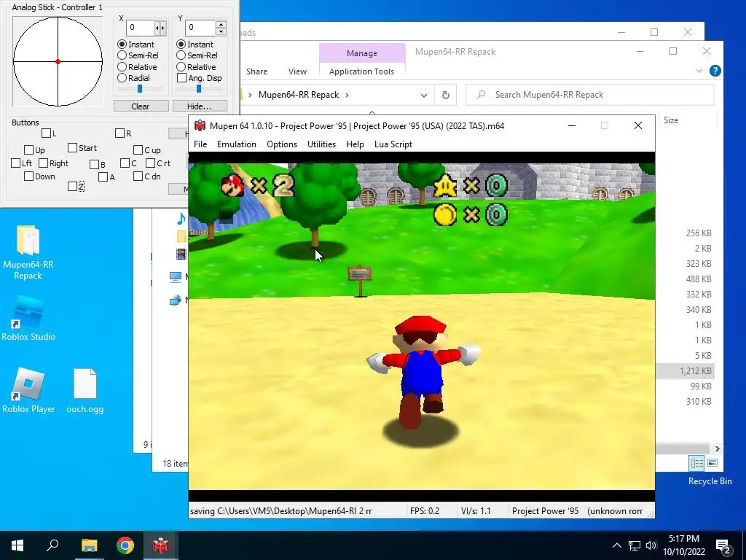Check the Start button checkbox
746x560 pixels.
72,147
